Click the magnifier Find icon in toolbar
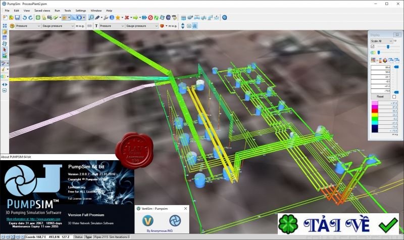The width and height of the screenshot is (404, 240). [x=91, y=17]
